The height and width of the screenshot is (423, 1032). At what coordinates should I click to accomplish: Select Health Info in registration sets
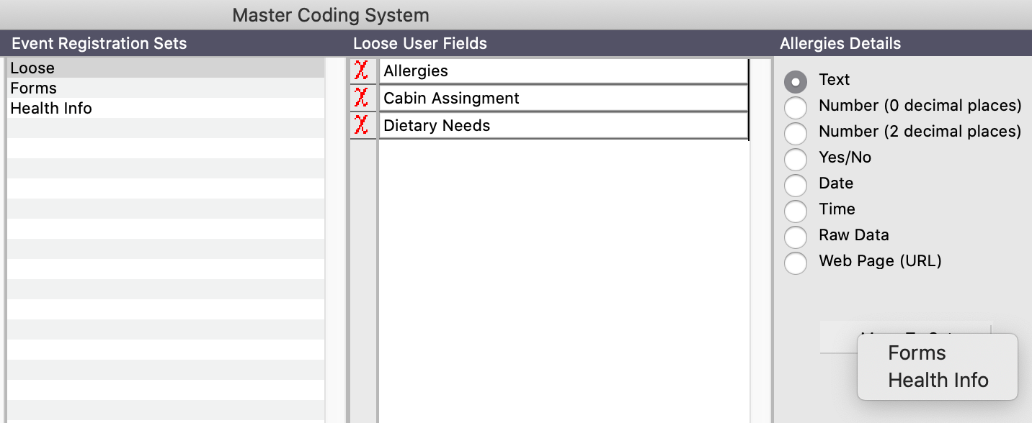click(x=51, y=109)
